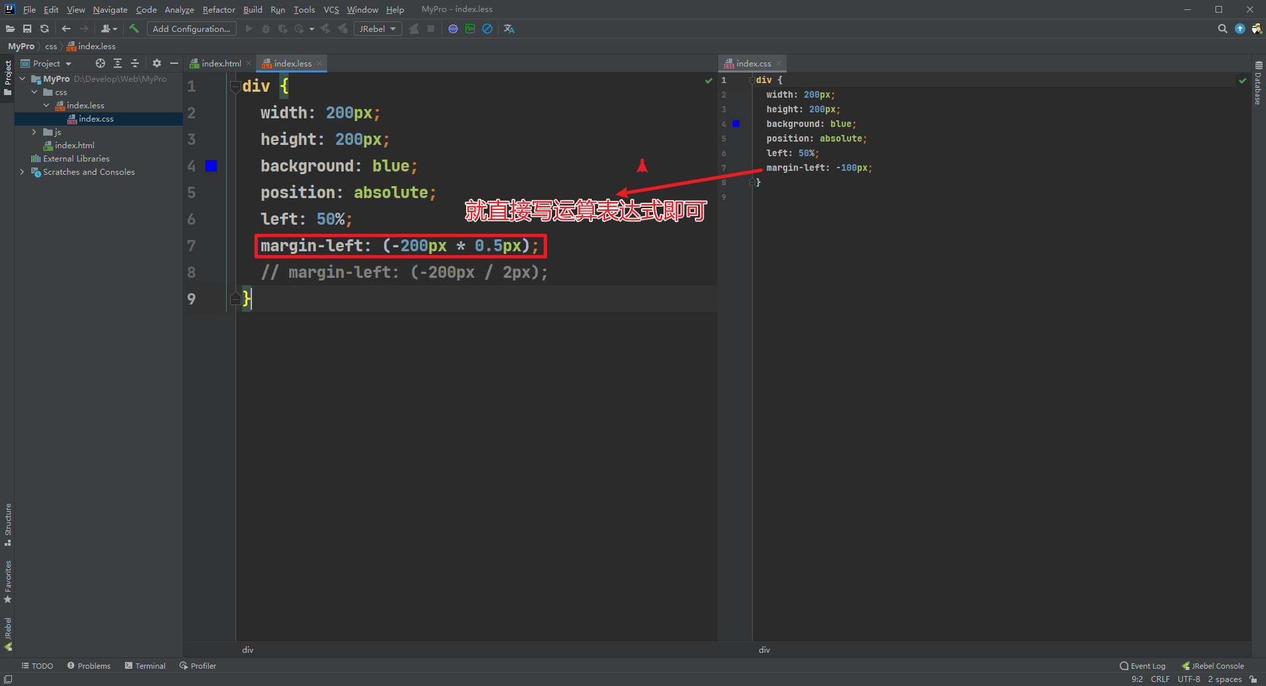
Task: Toggle the read-only lock icon in status bar
Action: point(1253,679)
